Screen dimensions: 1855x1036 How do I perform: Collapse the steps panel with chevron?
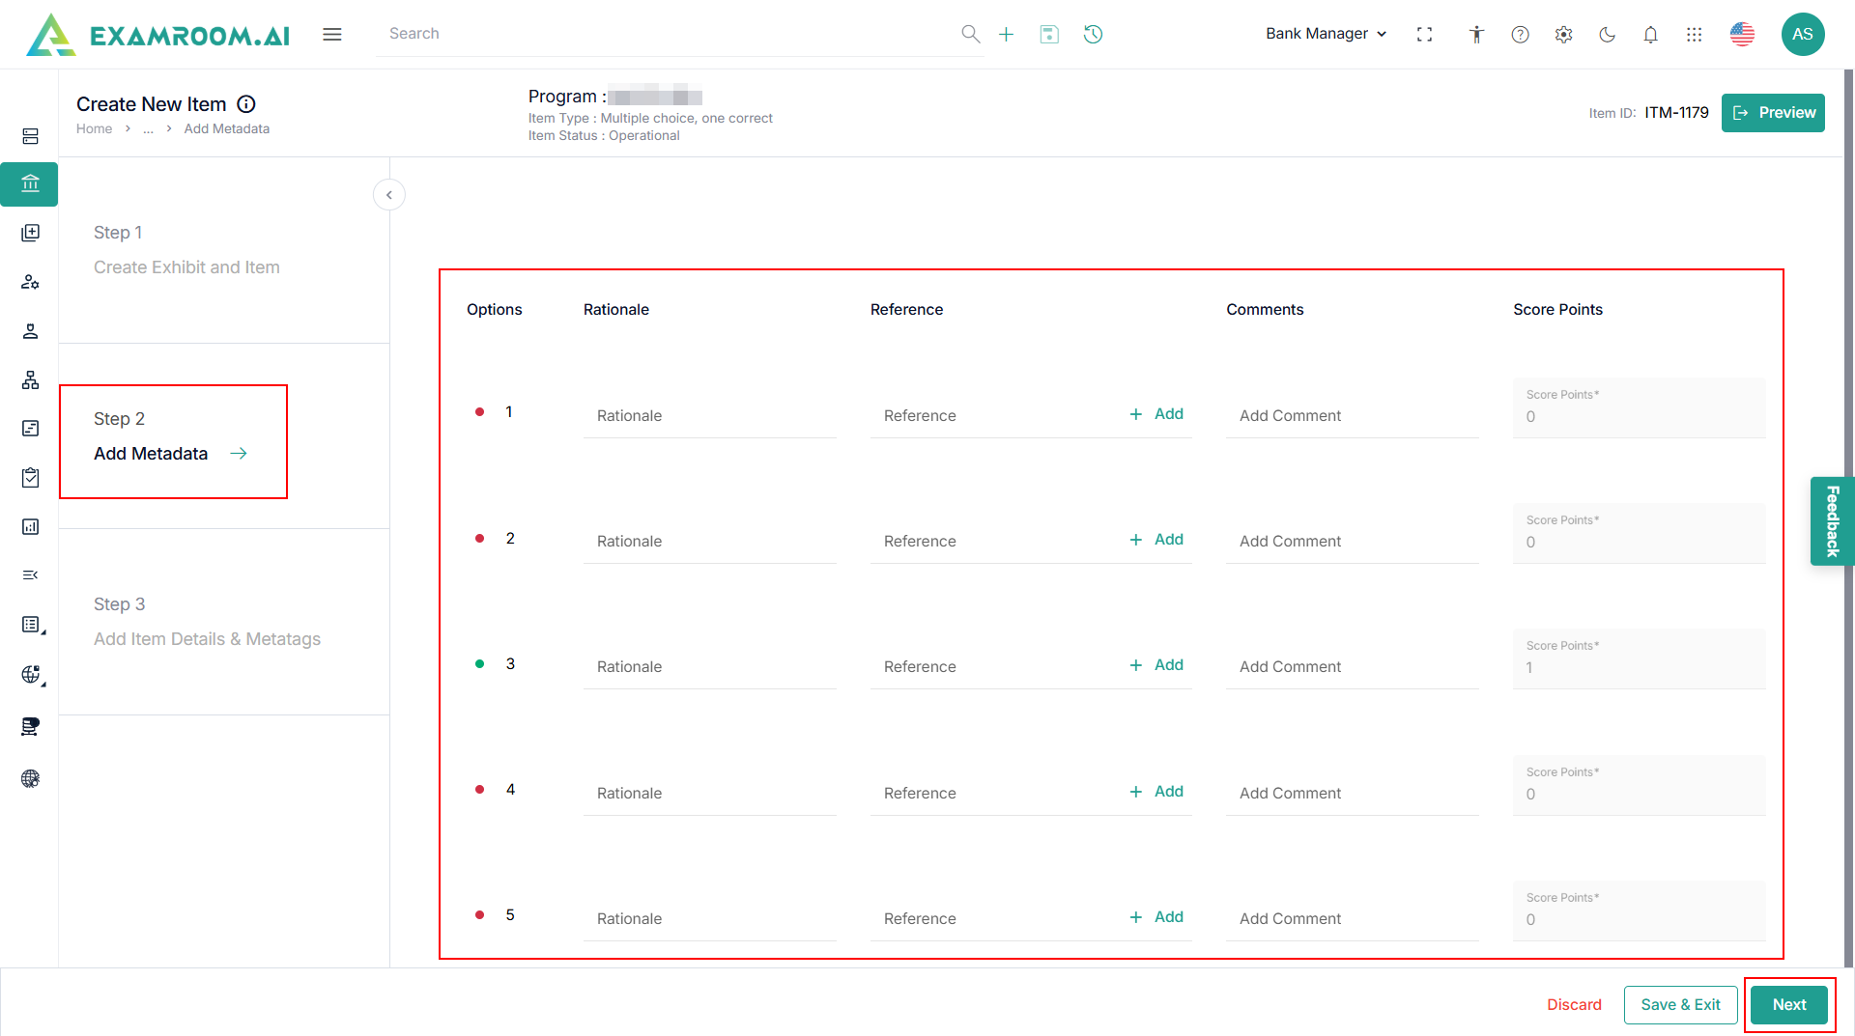point(389,195)
